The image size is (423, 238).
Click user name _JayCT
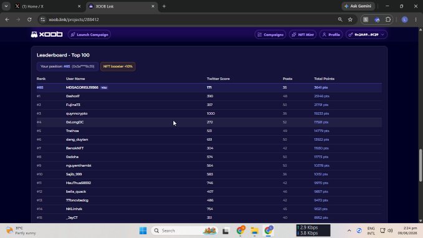pyautogui.click(x=72, y=217)
